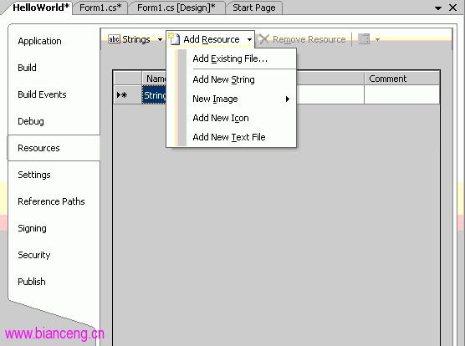The image size is (465, 346).
Task: Click the Name column header
Action: (154, 79)
